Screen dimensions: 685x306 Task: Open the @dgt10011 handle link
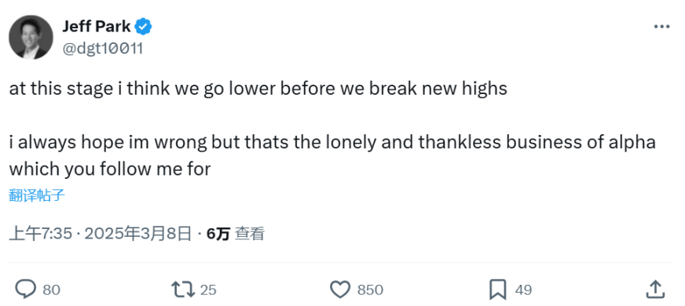click(103, 49)
